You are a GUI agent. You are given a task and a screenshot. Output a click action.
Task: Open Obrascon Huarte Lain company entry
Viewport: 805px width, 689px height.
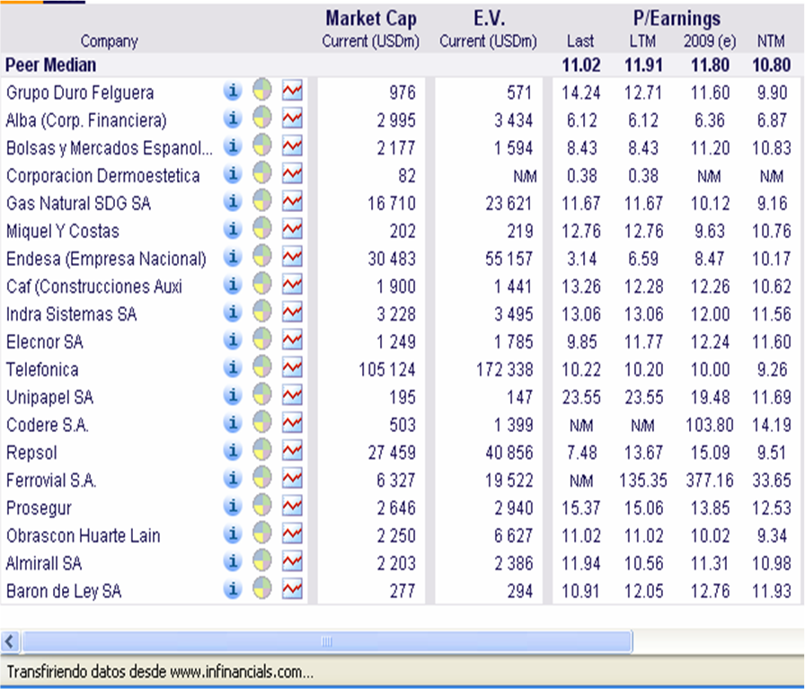83,535
